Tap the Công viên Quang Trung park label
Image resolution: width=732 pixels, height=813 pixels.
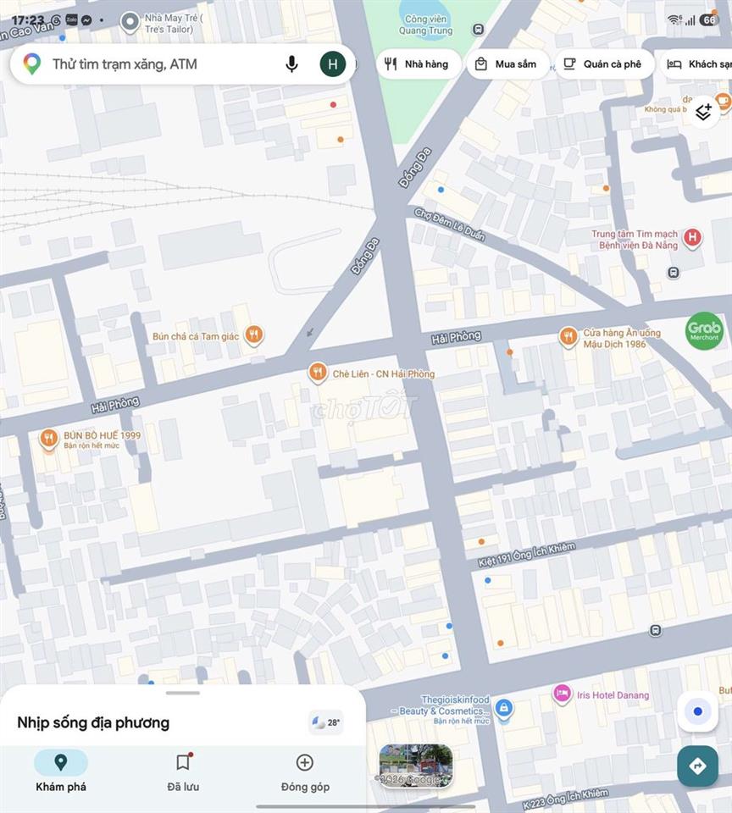pos(425,25)
